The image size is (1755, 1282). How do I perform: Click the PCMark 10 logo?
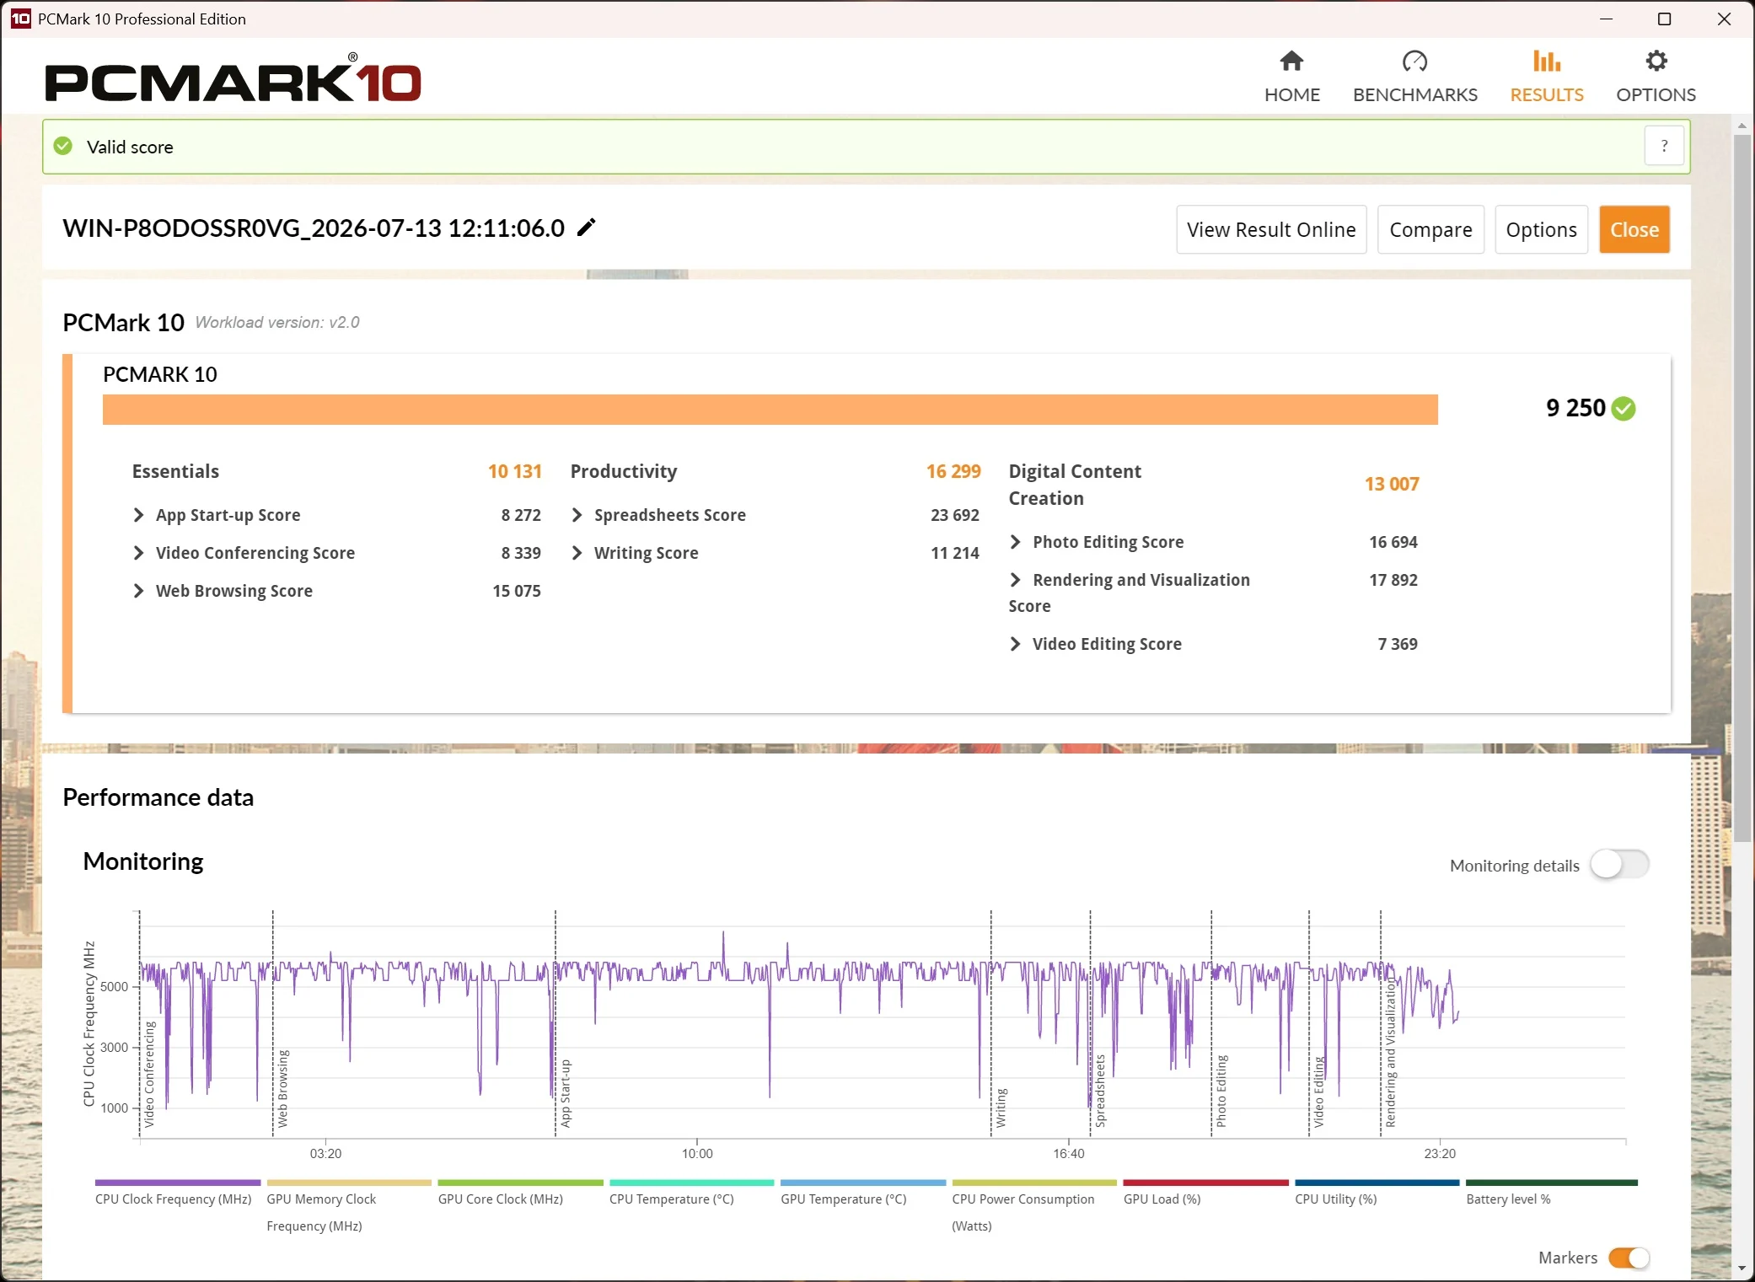tap(233, 78)
